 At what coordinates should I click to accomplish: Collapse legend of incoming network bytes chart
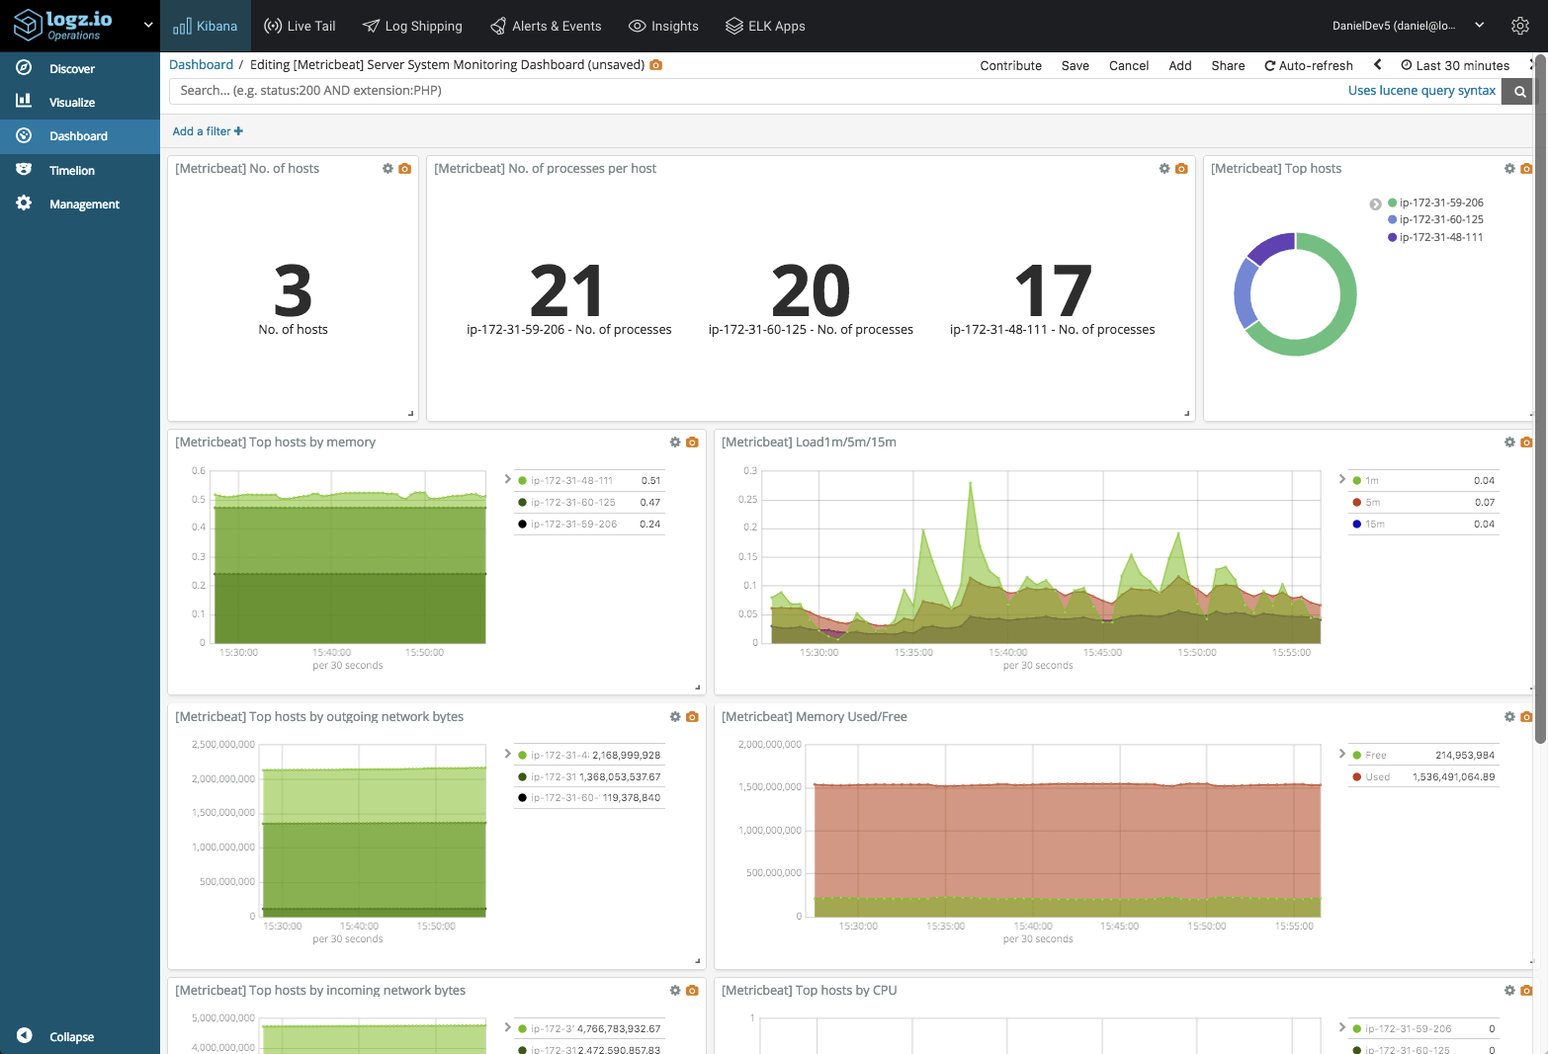pyautogui.click(x=508, y=1027)
